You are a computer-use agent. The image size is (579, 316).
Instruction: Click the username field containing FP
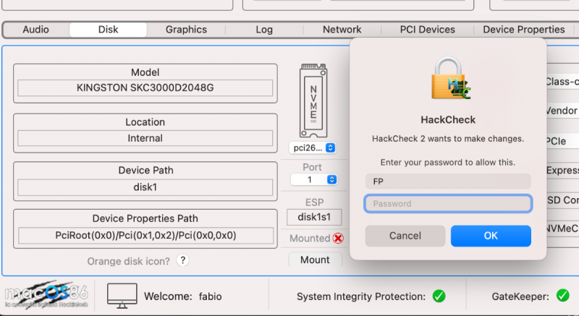(x=448, y=181)
